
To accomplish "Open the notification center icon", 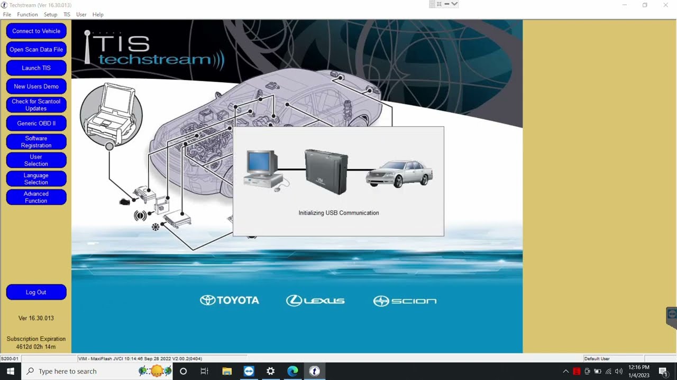I will tap(663, 371).
